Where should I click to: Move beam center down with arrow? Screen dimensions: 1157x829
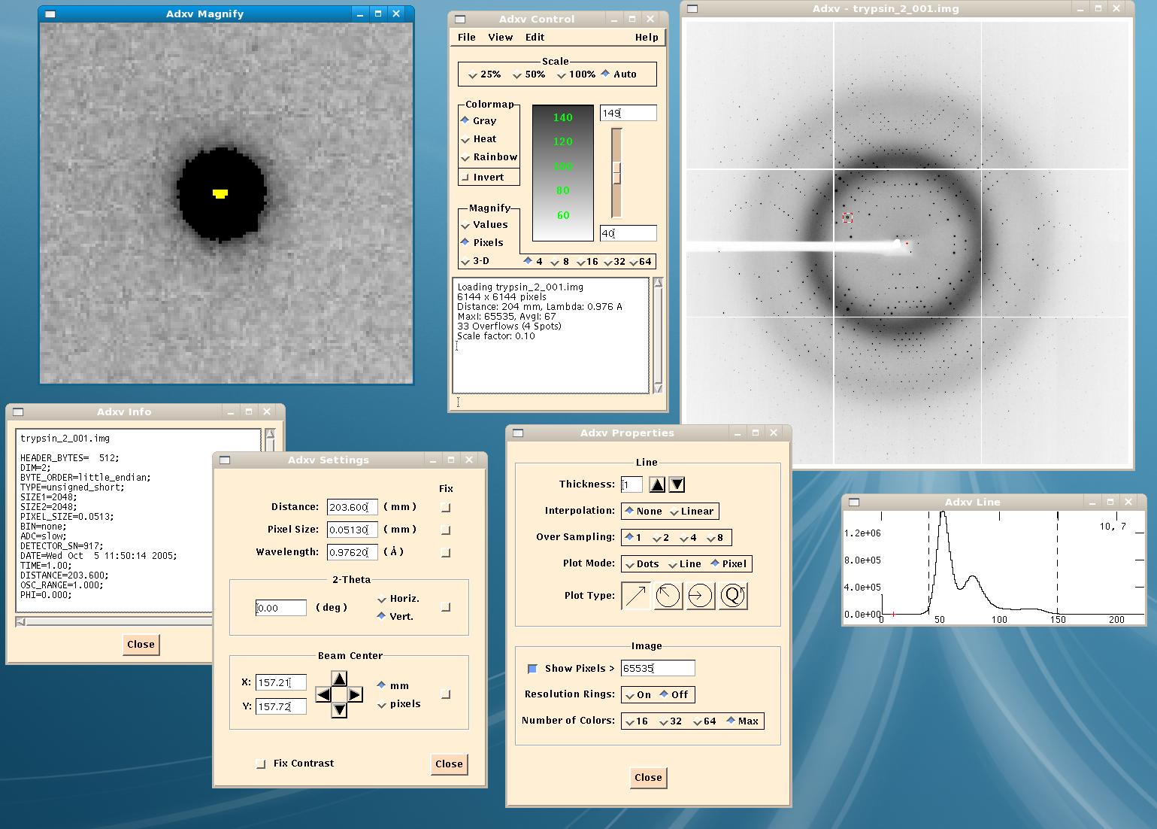pyautogui.click(x=339, y=709)
